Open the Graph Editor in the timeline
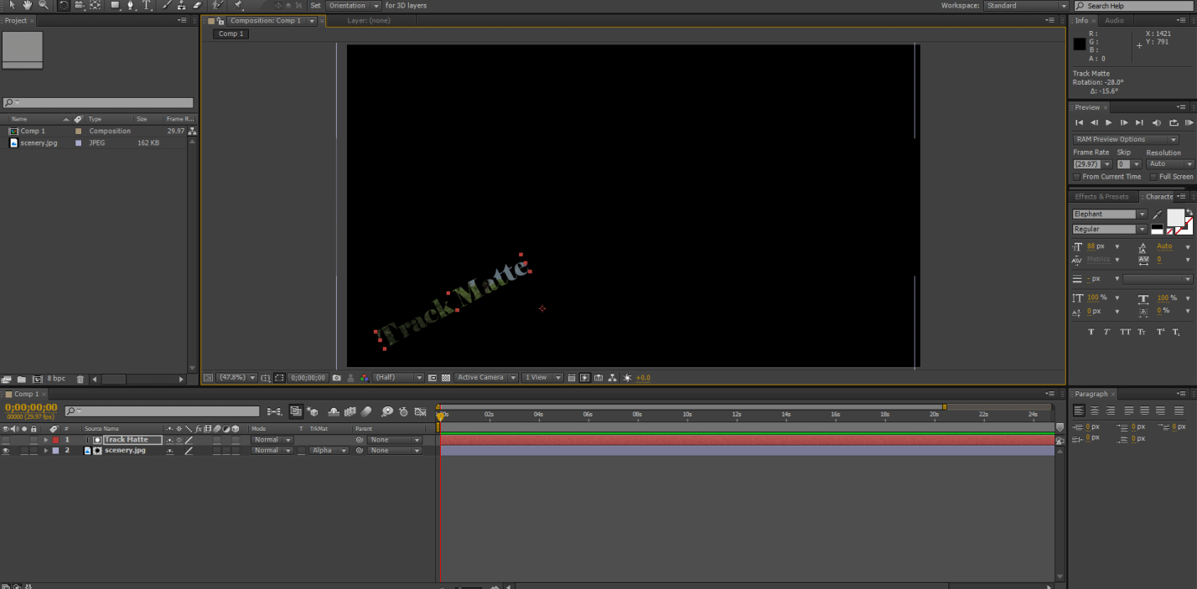The image size is (1197, 589). pos(420,412)
